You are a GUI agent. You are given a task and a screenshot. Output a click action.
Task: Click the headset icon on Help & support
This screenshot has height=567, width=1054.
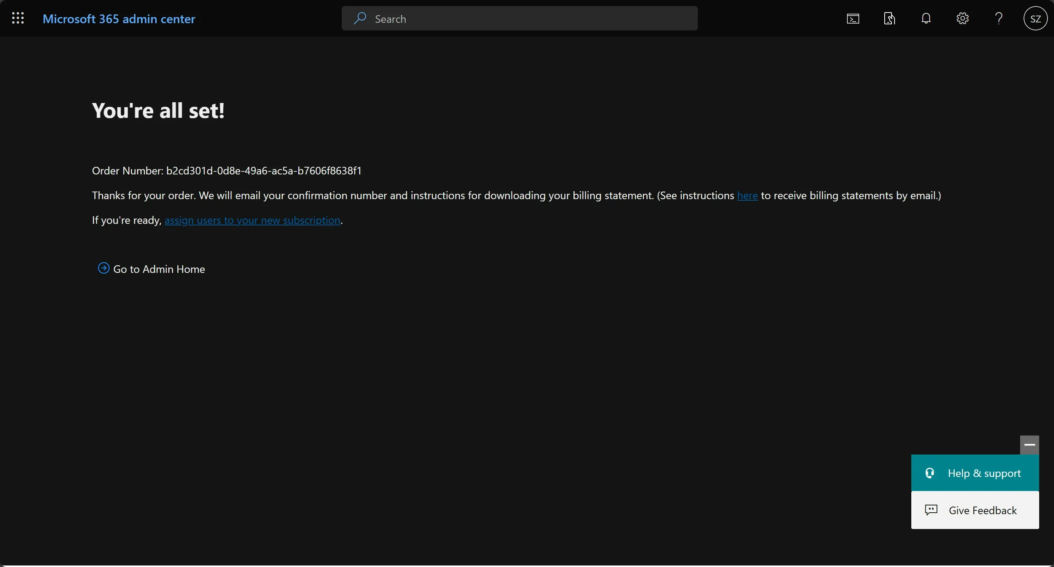click(x=930, y=473)
